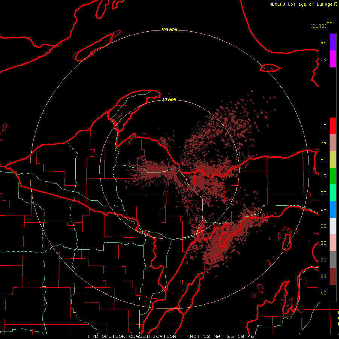Viewport: 339px width, 339px height.
Task: Click the "GC" legend label
Action: pyautogui.click(x=323, y=260)
